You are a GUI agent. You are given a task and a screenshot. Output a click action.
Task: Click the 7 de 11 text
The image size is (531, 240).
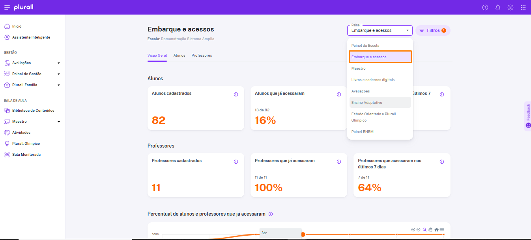click(x=364, y=177)
